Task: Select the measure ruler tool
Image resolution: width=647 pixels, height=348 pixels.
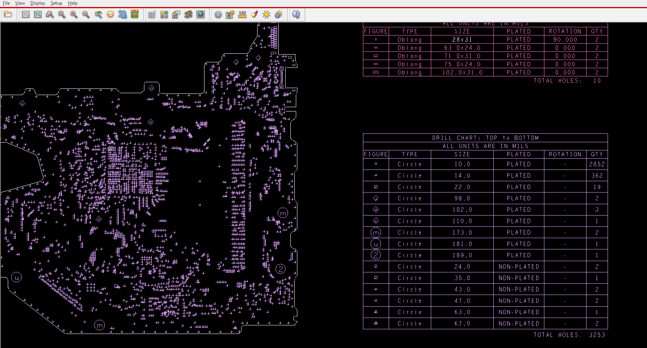Action: (242, 15)
